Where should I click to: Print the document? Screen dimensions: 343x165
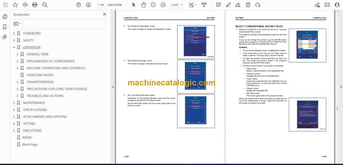tap(35, 5)
